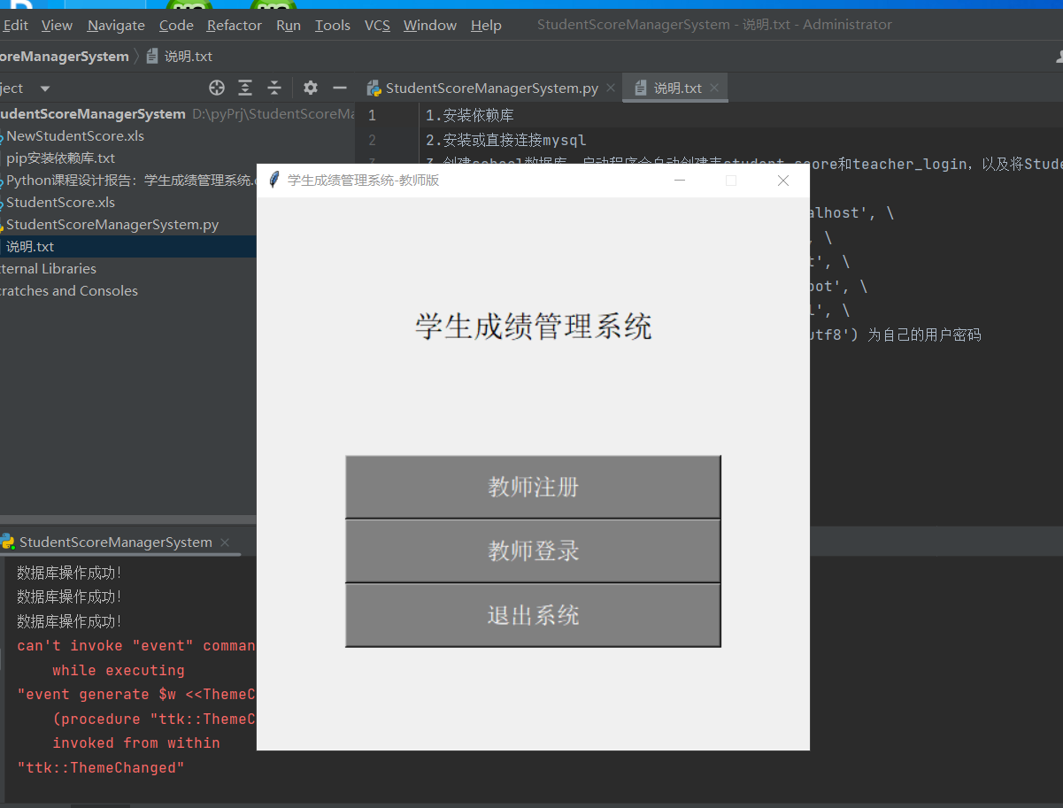Open the Refactor menu
The image size is (1063, 808).
(235, 25)
